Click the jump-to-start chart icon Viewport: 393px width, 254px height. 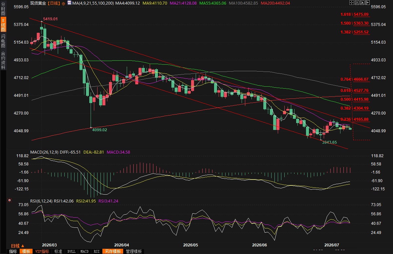pos(357,3)
